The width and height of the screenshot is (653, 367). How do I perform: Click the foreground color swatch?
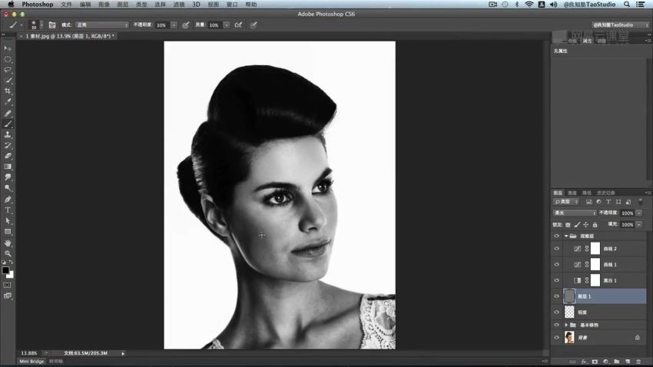[x=5, y=270]
